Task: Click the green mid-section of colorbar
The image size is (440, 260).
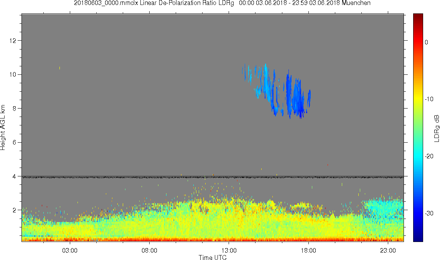Action: coord(418,128)
